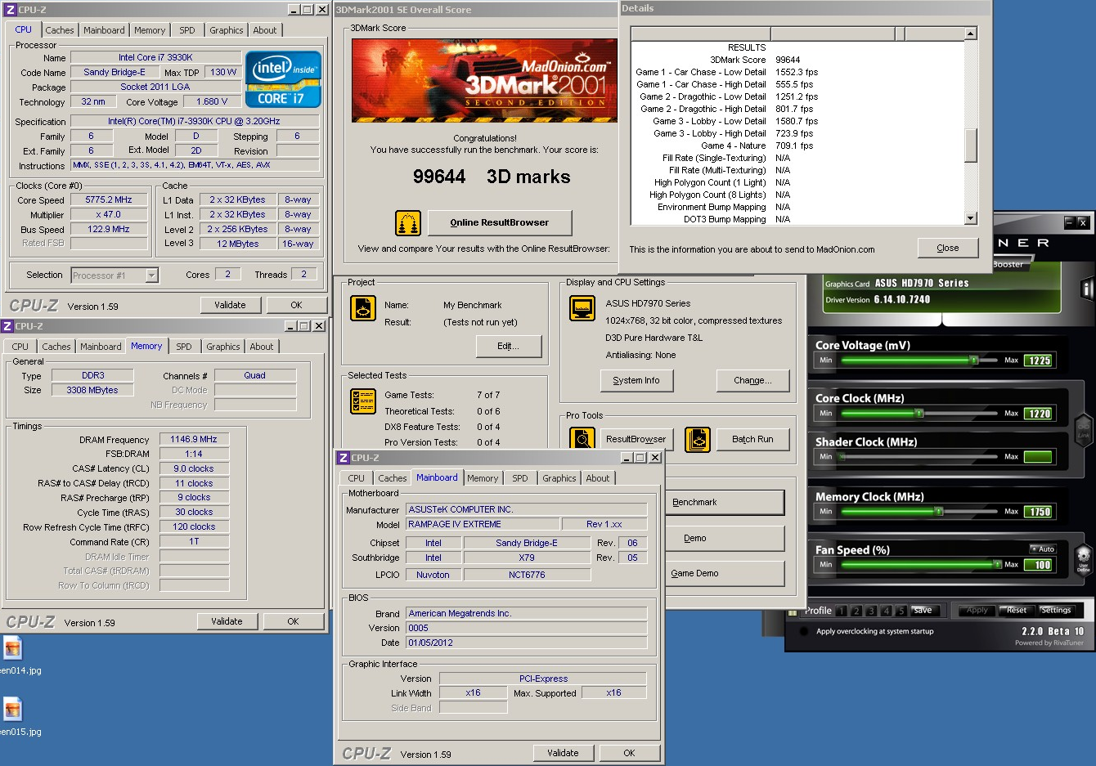1096x766 pixels.
Task: Open Graphics tab in CPU-Z Memory window
Action: [223, 347]
